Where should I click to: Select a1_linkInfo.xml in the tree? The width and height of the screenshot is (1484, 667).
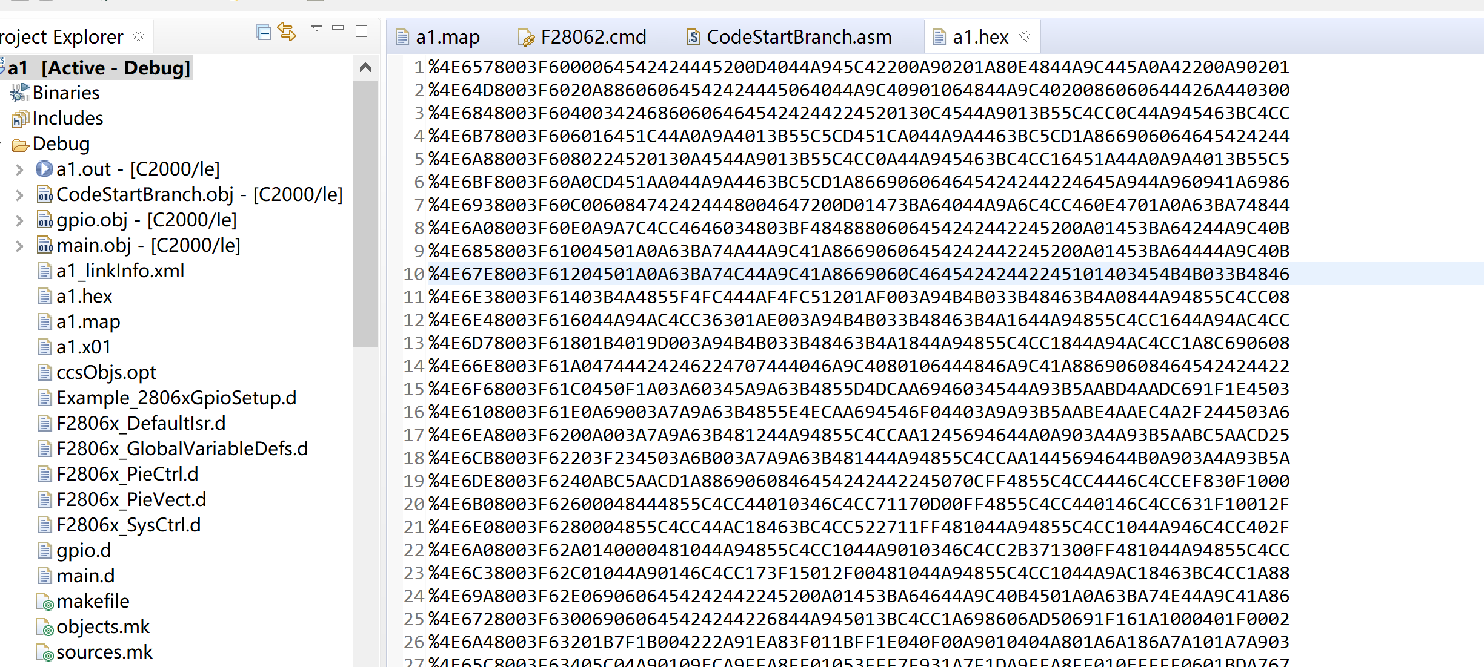tap(120, 271)
